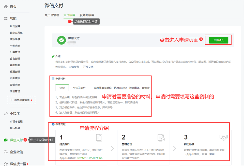Click the plus icon in 添加功能插件
Screen dimensions: 244x166
11,100
